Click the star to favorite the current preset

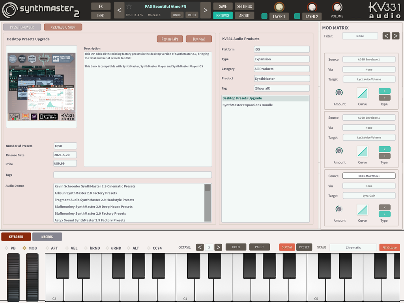[128, 6]
